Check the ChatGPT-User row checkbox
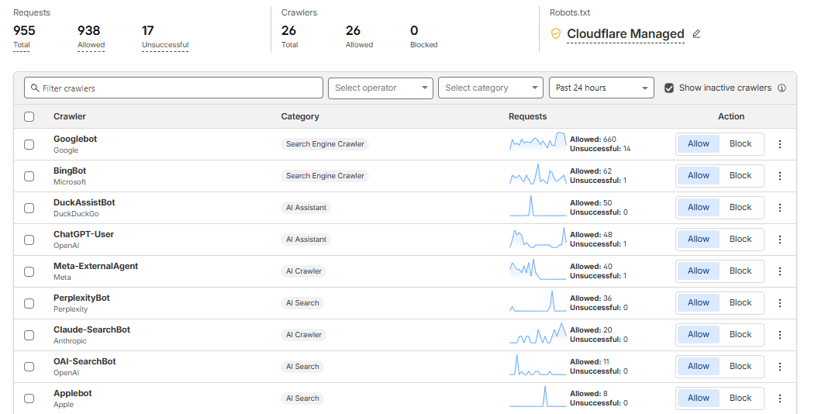 29,240
